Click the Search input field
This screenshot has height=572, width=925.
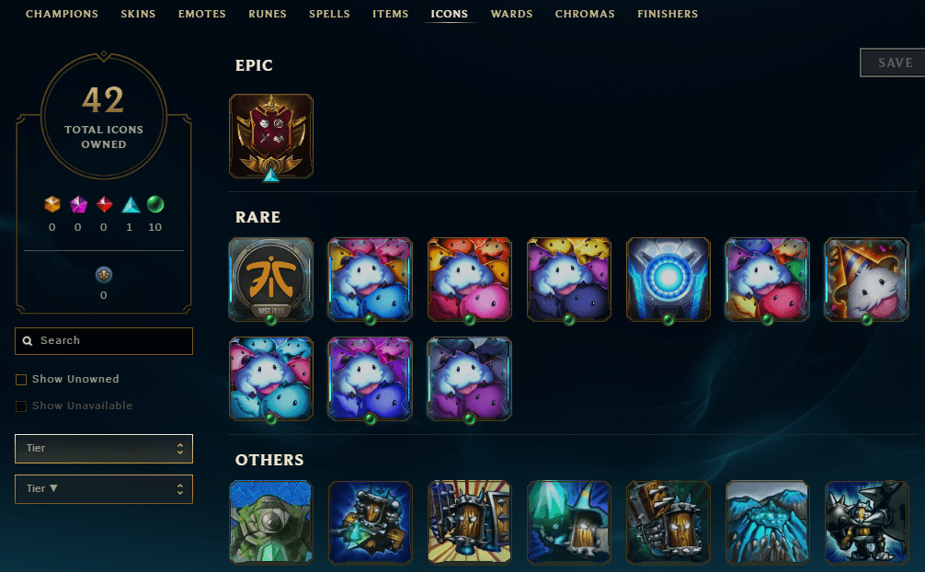click(104, 340)
